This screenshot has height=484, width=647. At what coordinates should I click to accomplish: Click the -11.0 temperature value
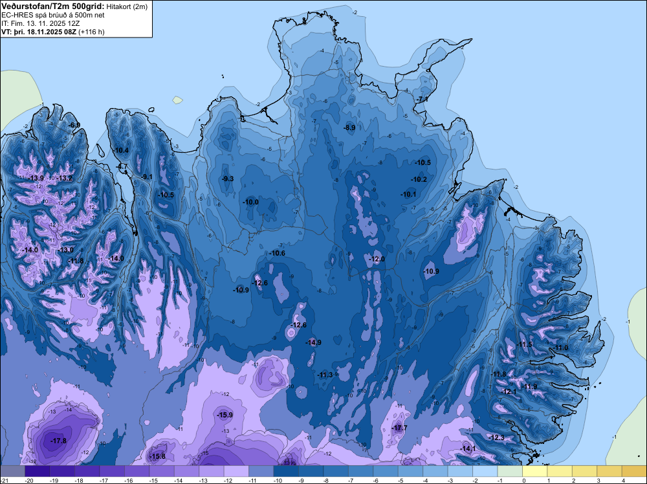[x=561, y=348]
